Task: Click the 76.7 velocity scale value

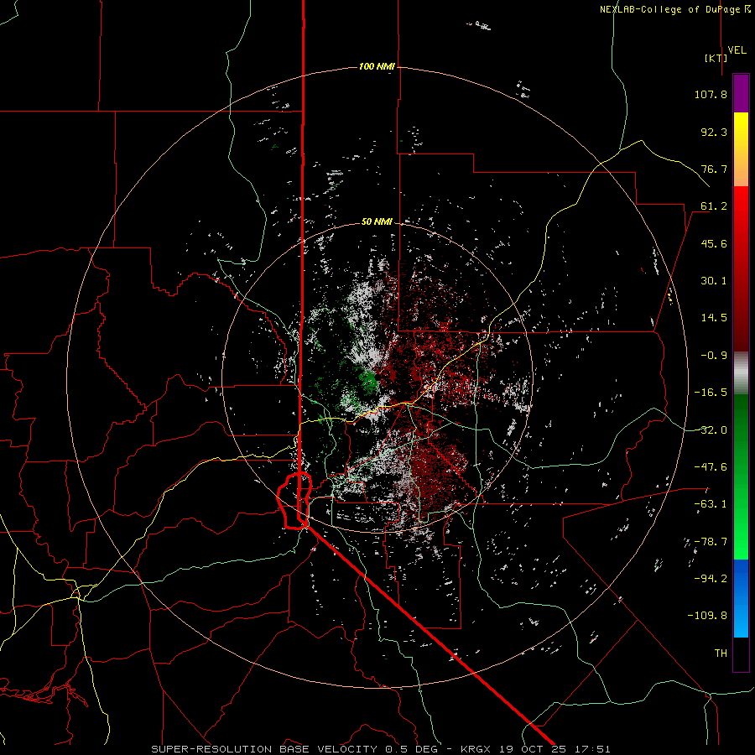Action: click(x=714, y=169)
